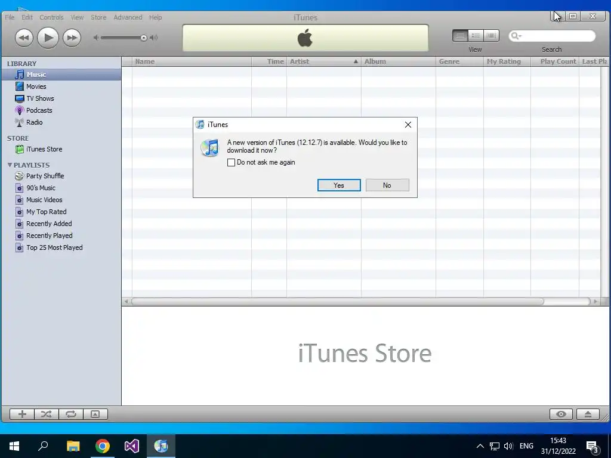Select Music in the library

[x=61, y=75]
